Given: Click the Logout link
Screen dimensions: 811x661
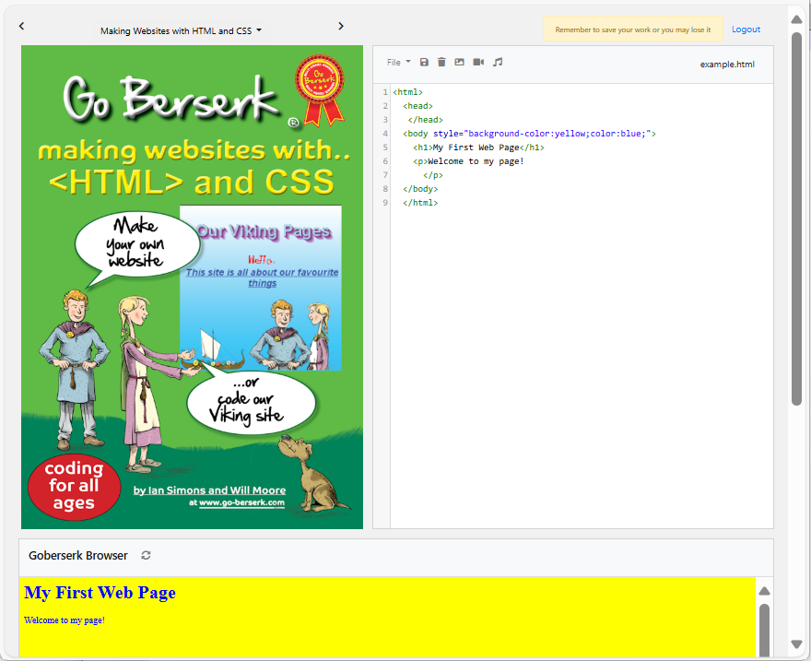Looking at the screenshot, I should pos(746,30).
